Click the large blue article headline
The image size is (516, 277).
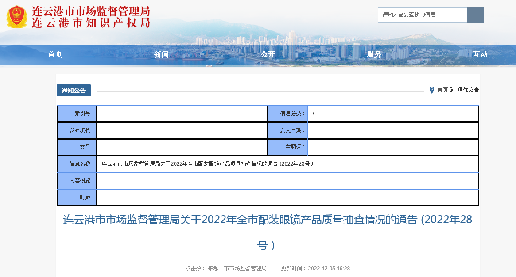pos(268,232)
